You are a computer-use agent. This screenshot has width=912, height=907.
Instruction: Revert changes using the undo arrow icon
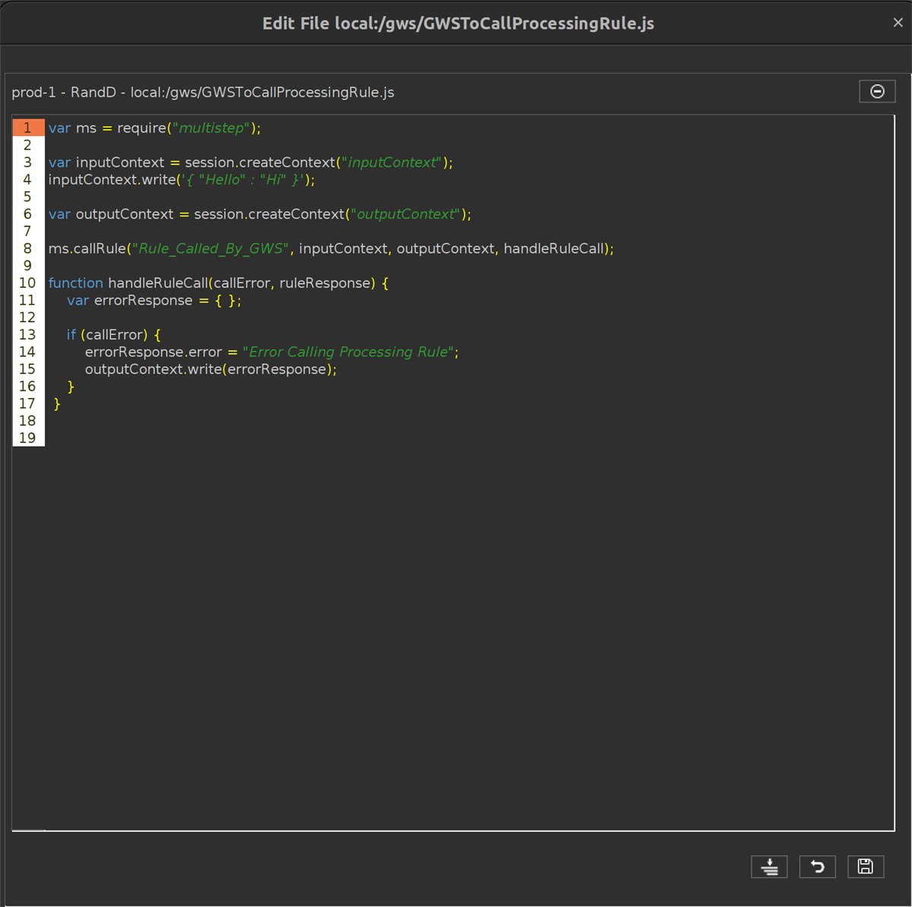817,866
